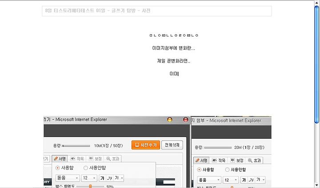The image size is (320, 188).
Task: Open the 서명 tab in the 10M window
Action: [60, 159]
